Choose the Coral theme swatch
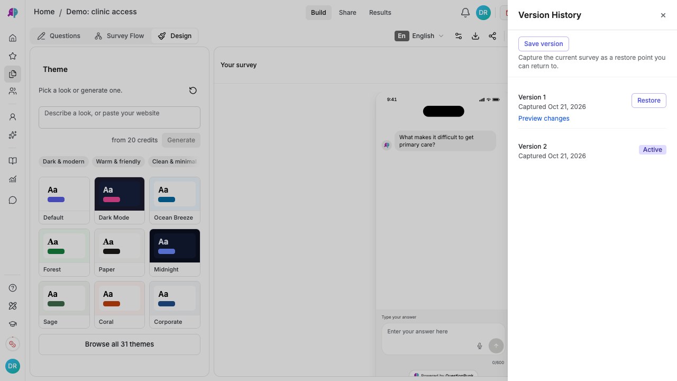677x381 pixels. (120, 305)
